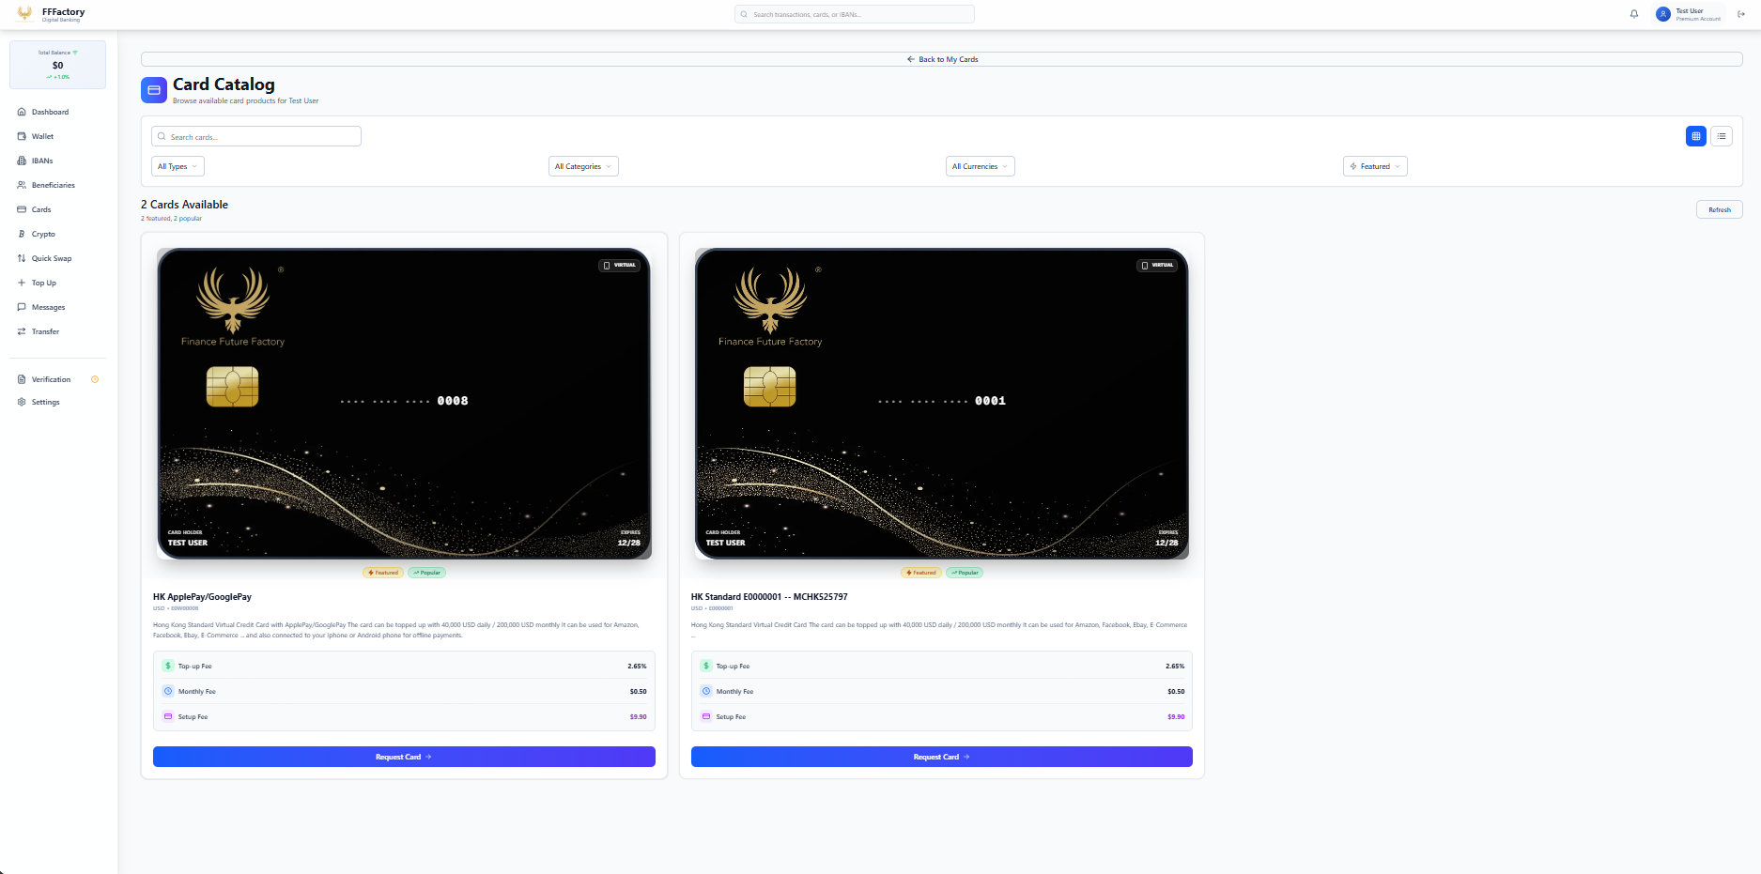Click the blue Card Catalog icon
The width and height of the screenshot is (1761, 874).
(154, 90)
